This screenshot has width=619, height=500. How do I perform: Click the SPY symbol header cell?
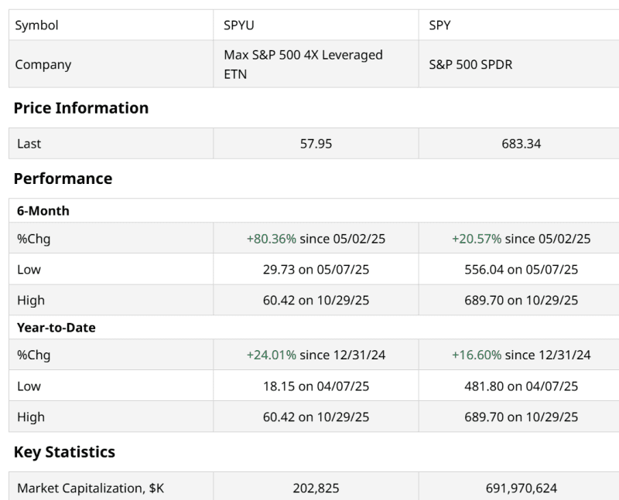(x=440, y=26)
